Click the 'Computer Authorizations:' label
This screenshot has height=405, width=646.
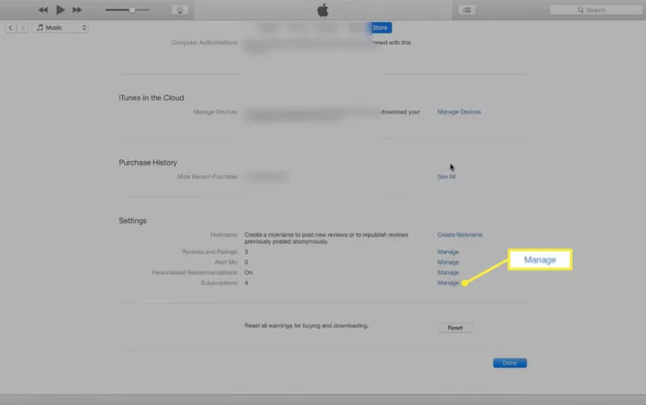204,42
